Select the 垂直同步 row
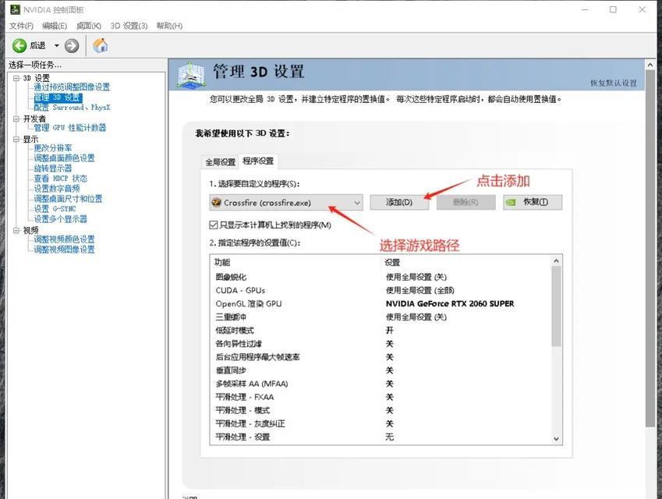The height and width of the screenshot is (499, 662). [381, 370]
